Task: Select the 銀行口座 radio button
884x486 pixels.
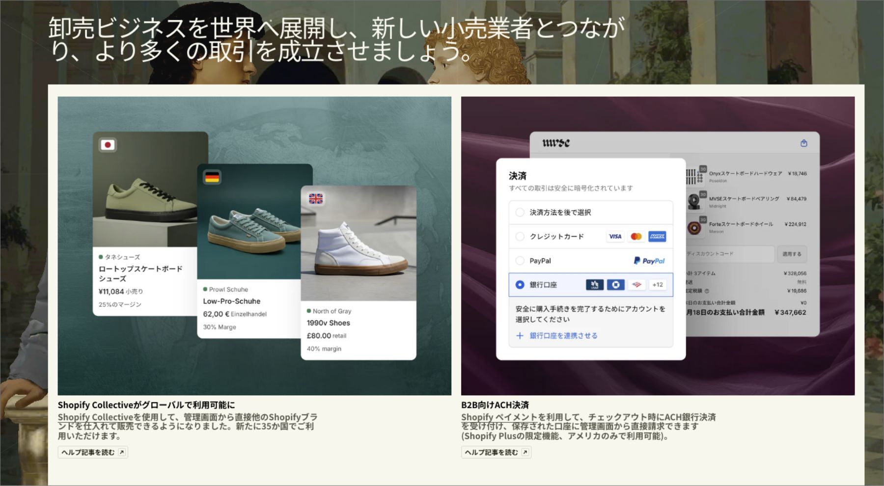Action: click(520, 285)
